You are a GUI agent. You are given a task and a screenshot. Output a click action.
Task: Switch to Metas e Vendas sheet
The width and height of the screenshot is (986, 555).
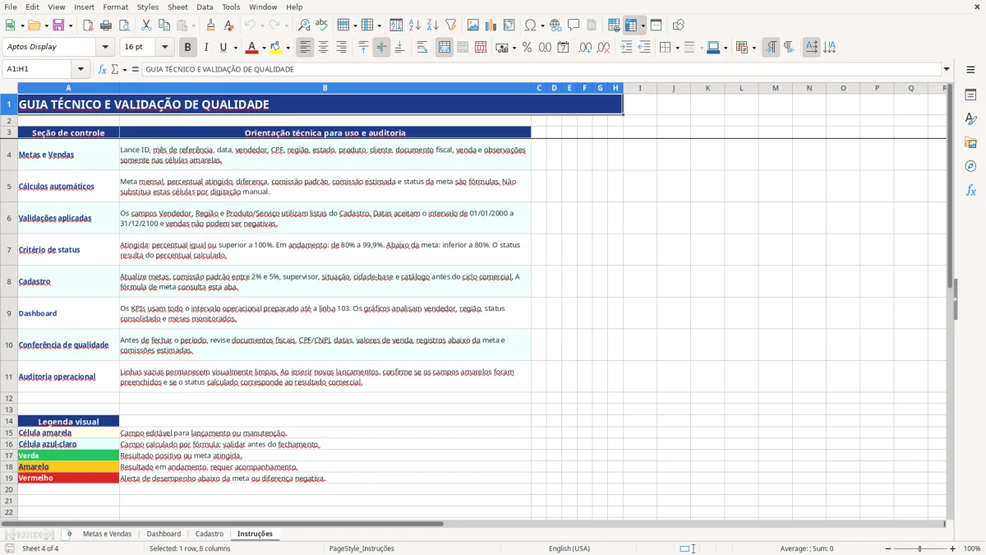click(107, 534)
